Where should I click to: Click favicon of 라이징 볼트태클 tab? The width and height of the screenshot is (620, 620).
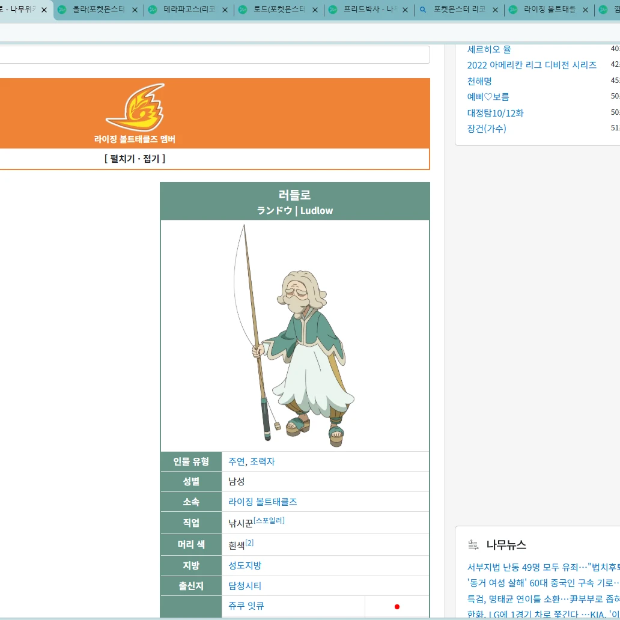pos(513,10)
